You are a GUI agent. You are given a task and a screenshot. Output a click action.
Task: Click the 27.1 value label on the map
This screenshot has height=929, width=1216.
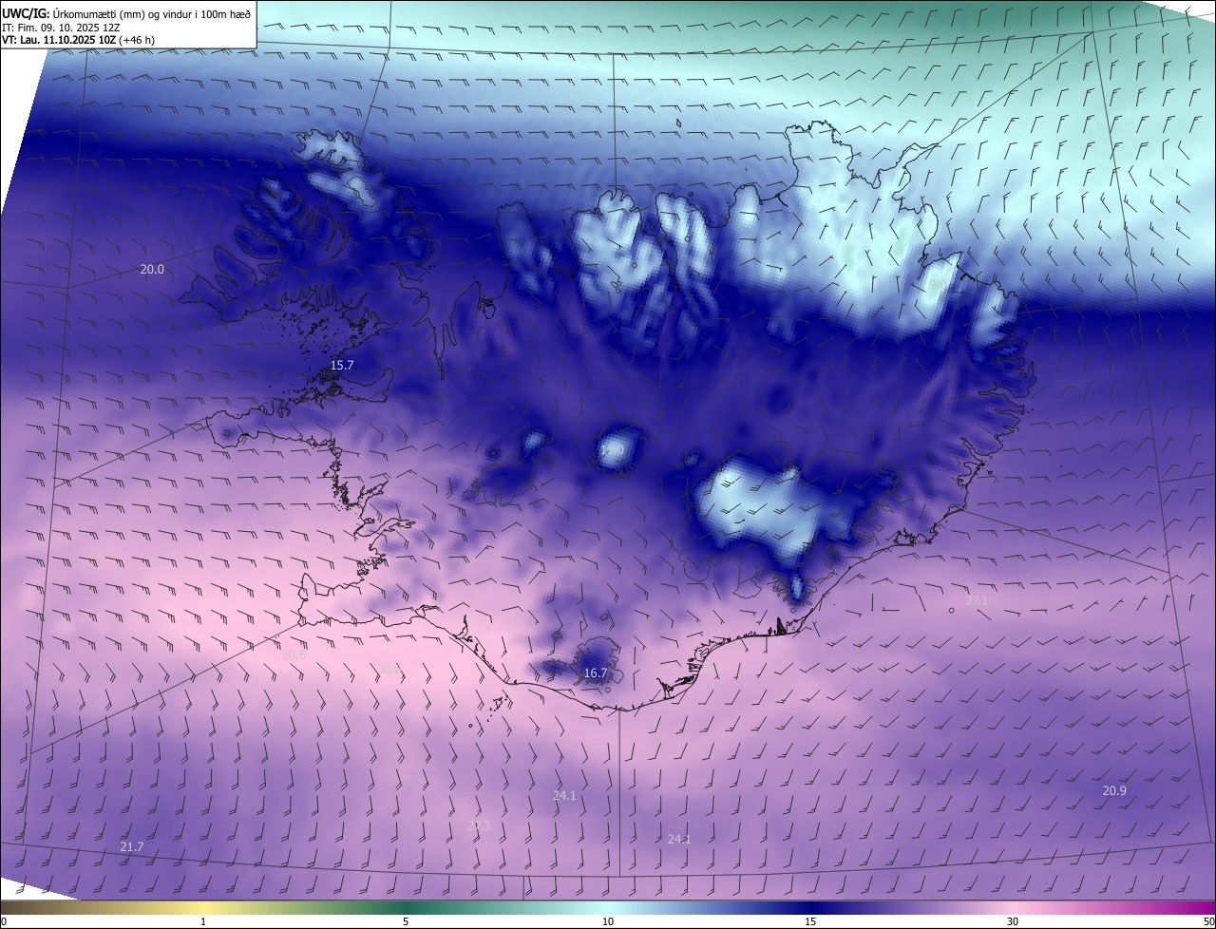[977, 601]
